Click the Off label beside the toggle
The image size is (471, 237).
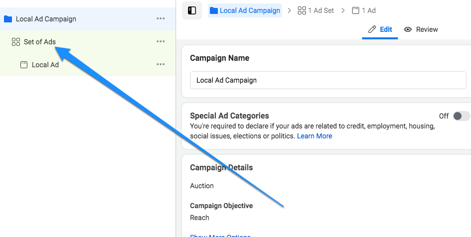click(444, 116)
